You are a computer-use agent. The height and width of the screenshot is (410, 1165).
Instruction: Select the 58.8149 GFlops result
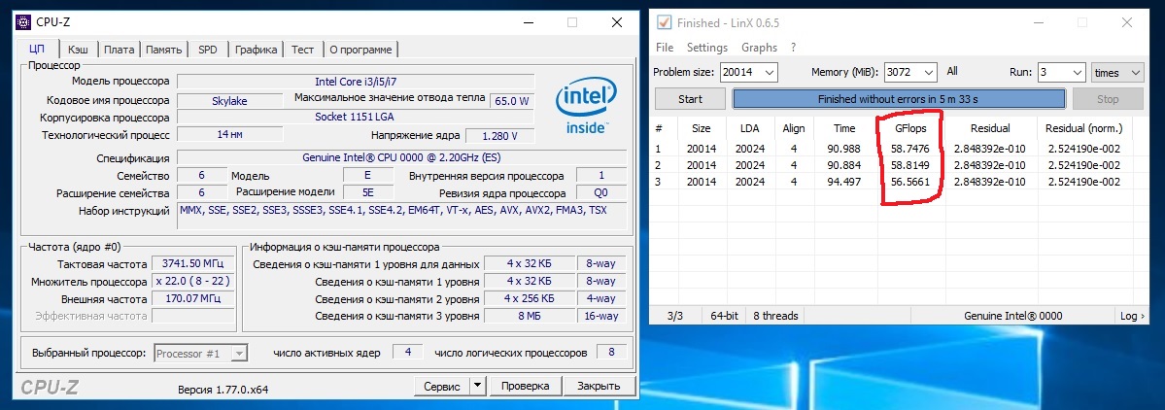point(910,165)
